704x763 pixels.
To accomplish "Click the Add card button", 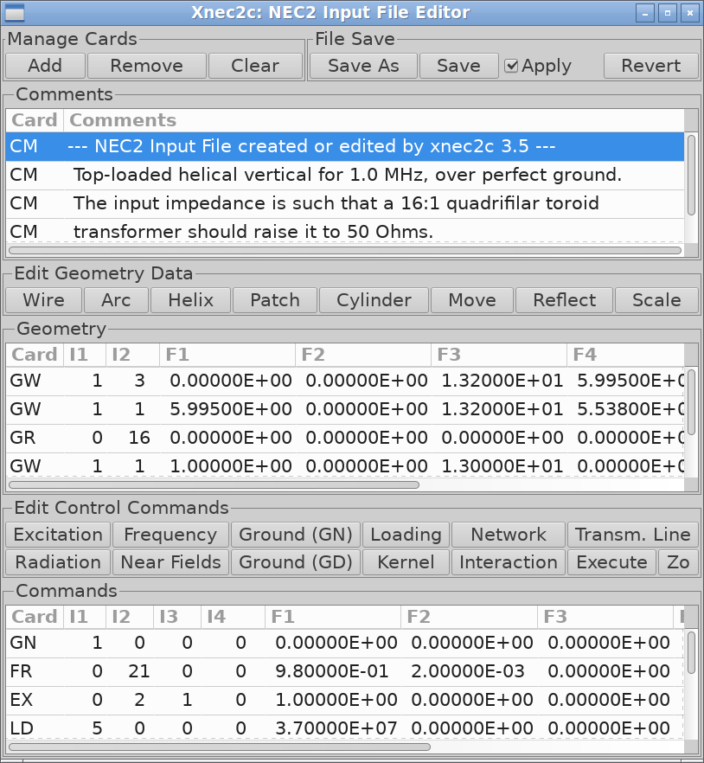I will [x=45, y=66].
